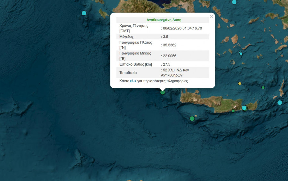
Task: Click the latitude value 35.5362
Action: (170, 45)
